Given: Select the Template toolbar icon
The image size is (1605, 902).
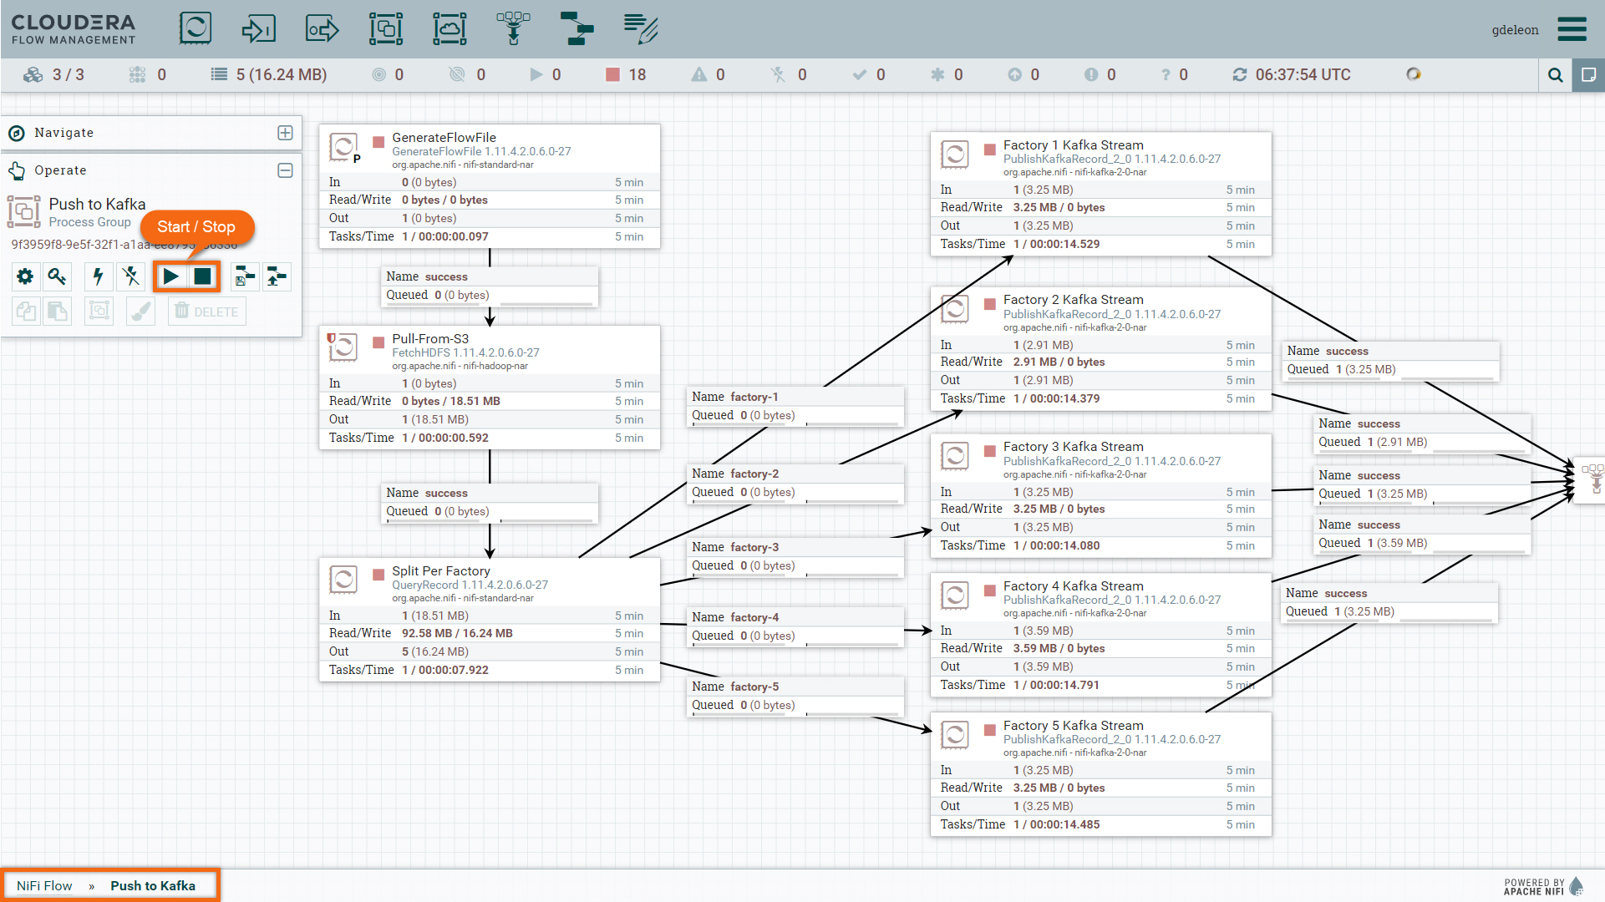Looking at the screenshot, I should tap(576, 28).
